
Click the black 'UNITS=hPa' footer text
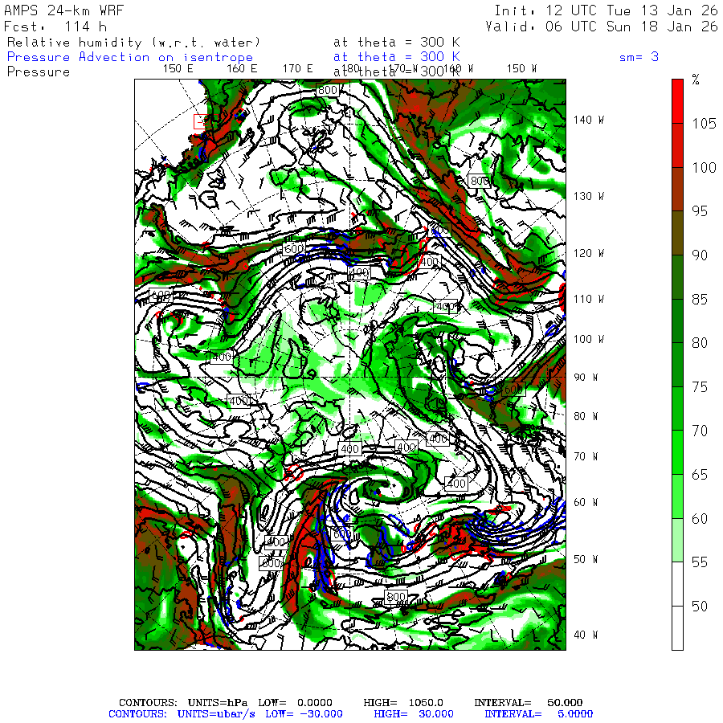217,703
